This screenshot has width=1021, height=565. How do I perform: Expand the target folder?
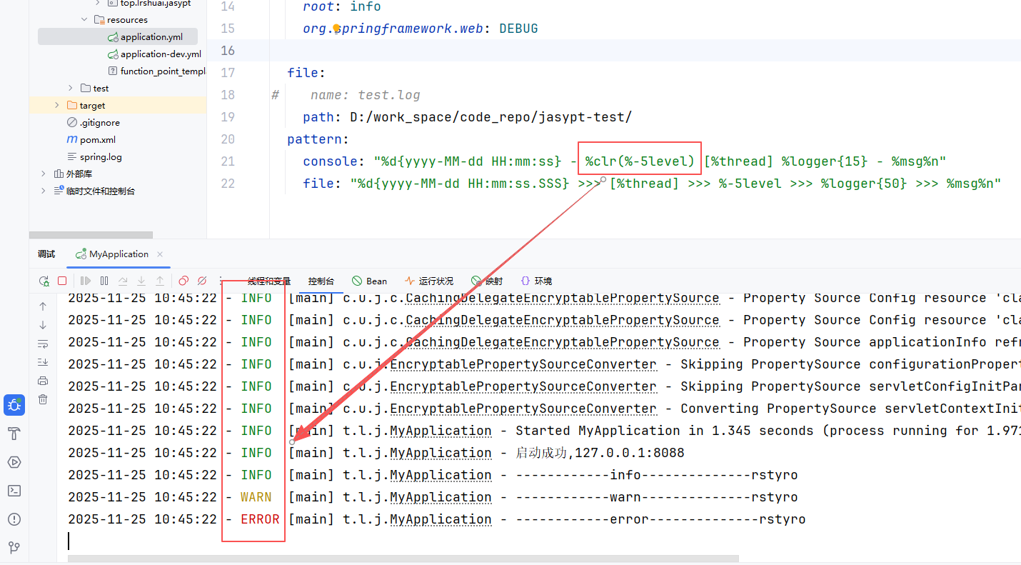coord(57,106)
